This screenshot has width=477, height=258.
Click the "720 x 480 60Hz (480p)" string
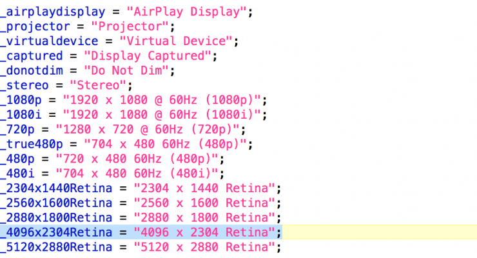tap(138, 159)
